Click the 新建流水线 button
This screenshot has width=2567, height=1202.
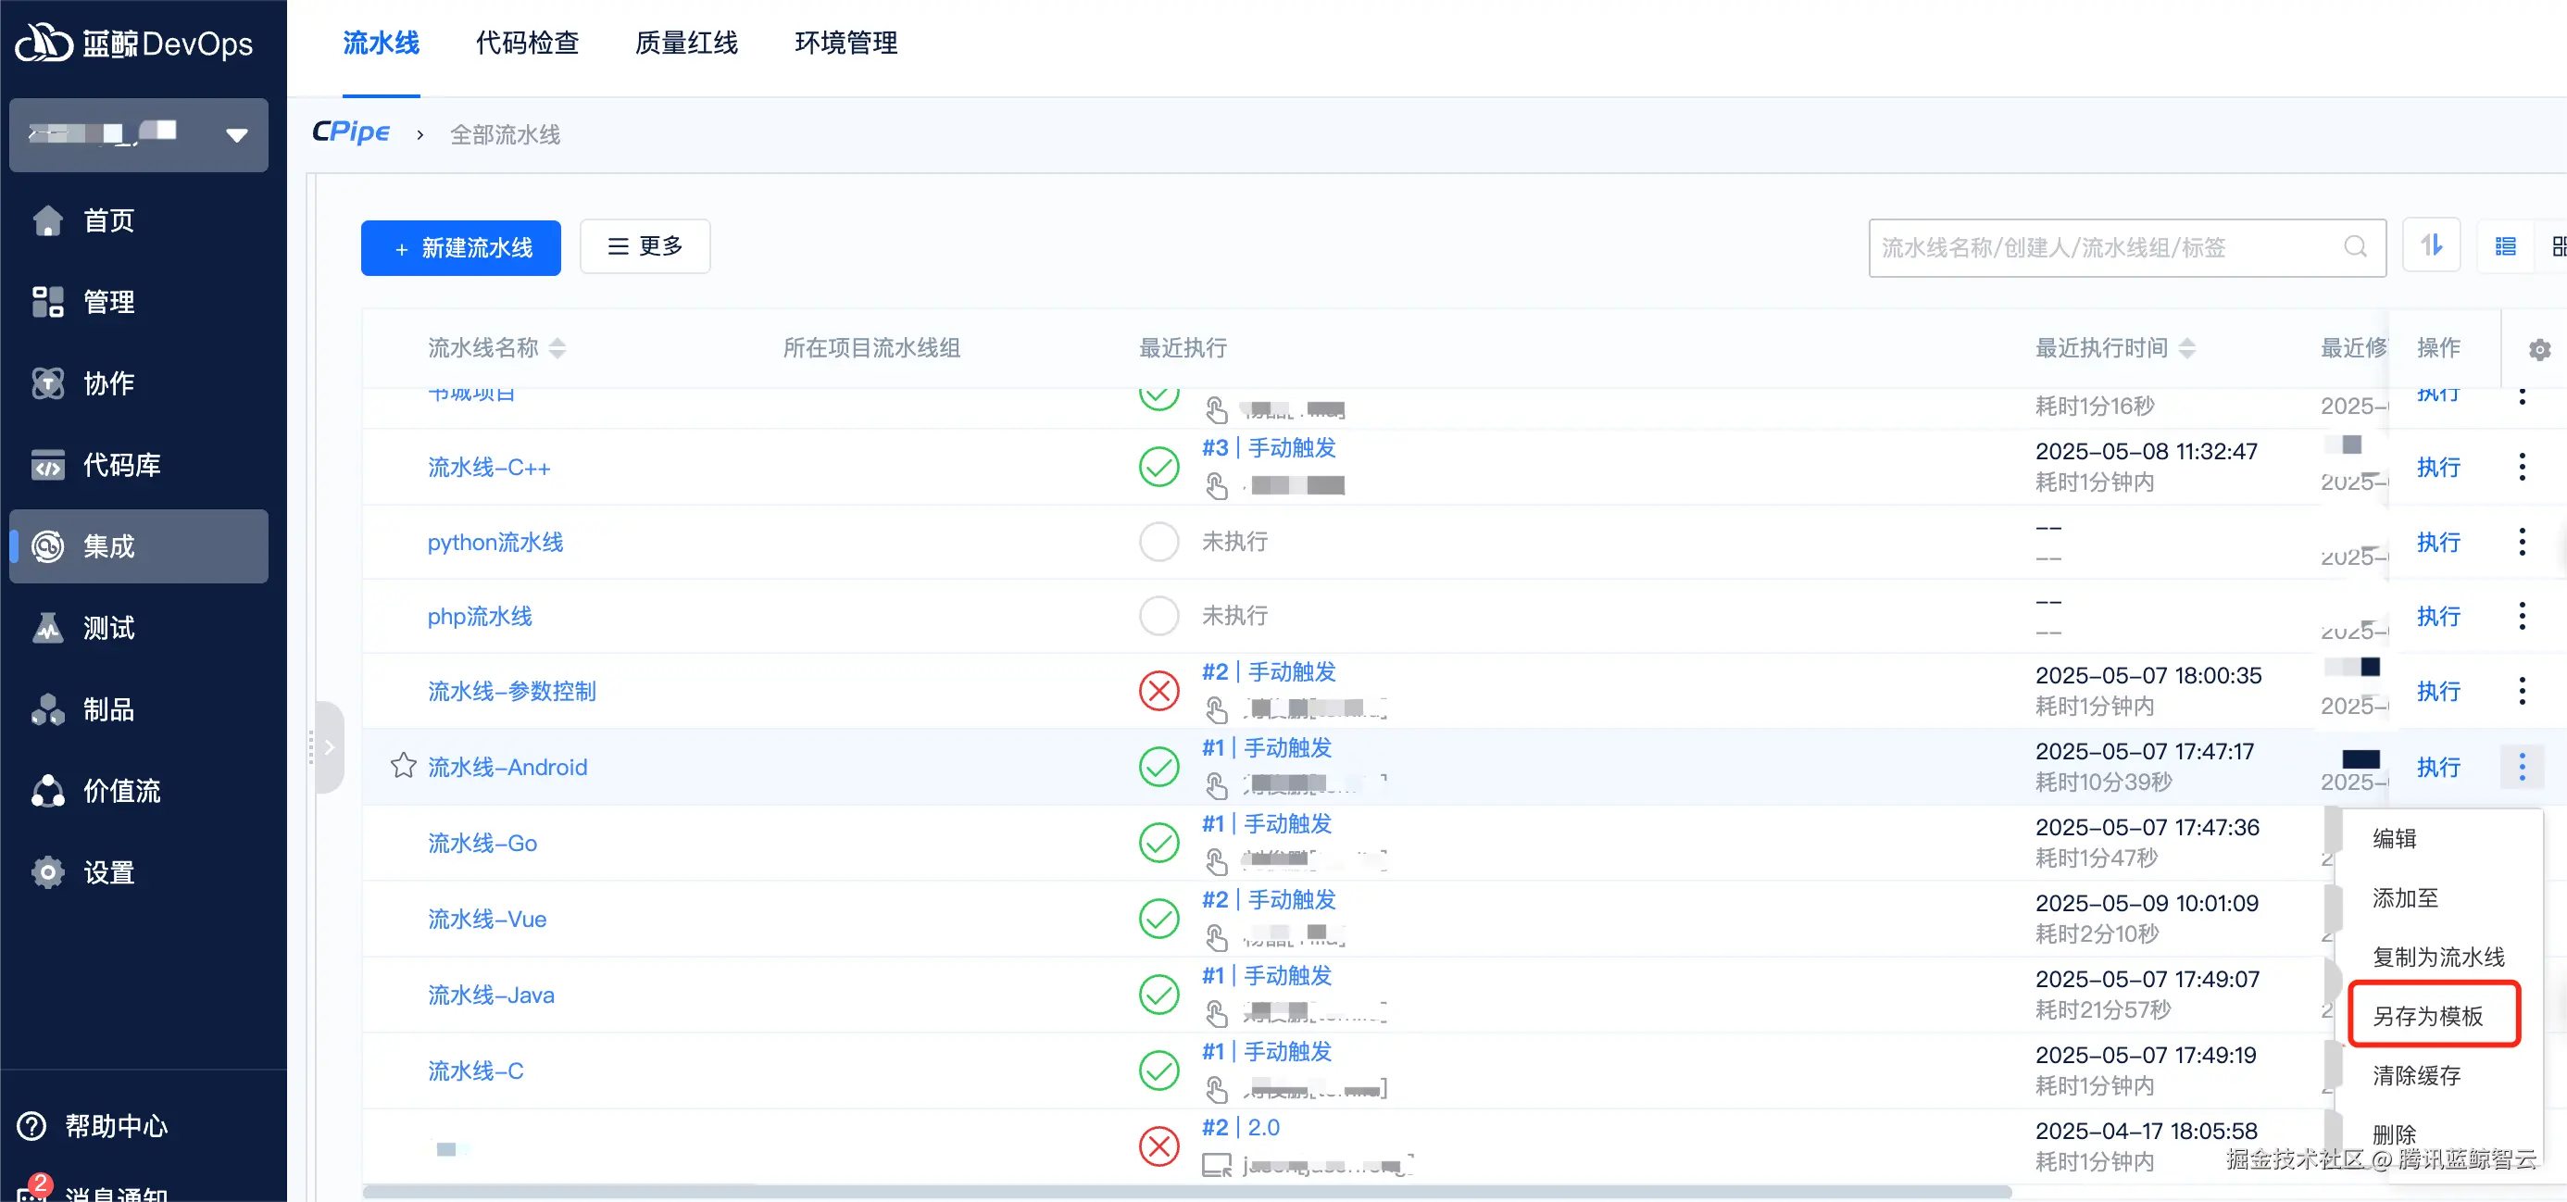pos(460,247)
